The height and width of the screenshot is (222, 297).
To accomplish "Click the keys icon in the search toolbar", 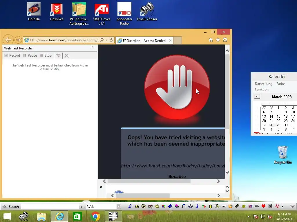I will (x=217, y=206).
